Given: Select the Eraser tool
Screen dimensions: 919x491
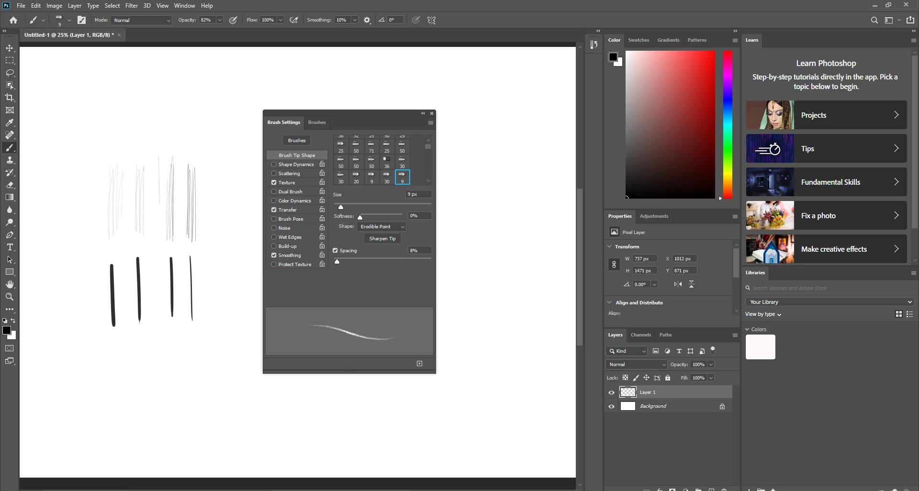Looking at the screenshot, I should pyautogui.click(x=10, y=185).
